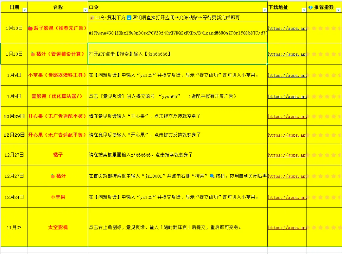
Task: Open the 日期 column filter dropdown
Action: coord(25,10)
